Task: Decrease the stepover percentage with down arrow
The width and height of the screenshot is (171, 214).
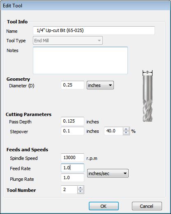Action: (126, 133)
